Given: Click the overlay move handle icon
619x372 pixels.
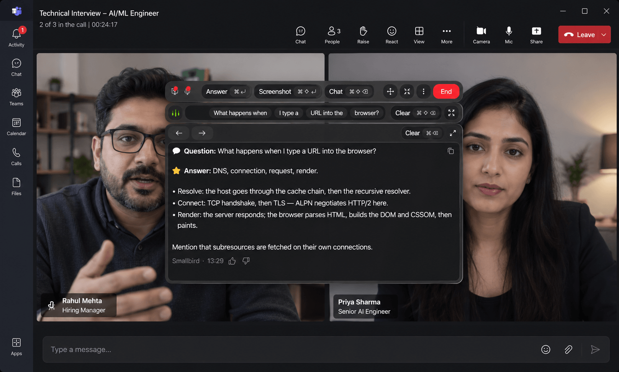Looking at the screenshot, I should click(x=390, y=91).
